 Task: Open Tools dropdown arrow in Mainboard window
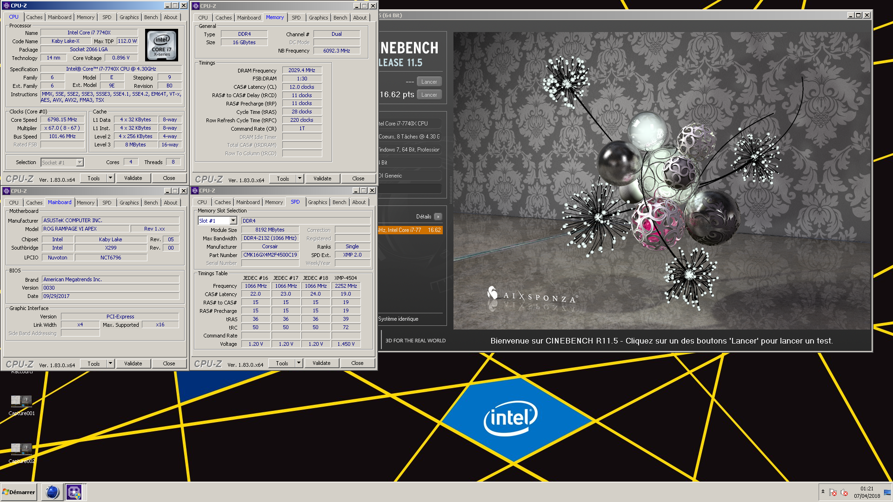pyautogui.click(x=110, y=363)
